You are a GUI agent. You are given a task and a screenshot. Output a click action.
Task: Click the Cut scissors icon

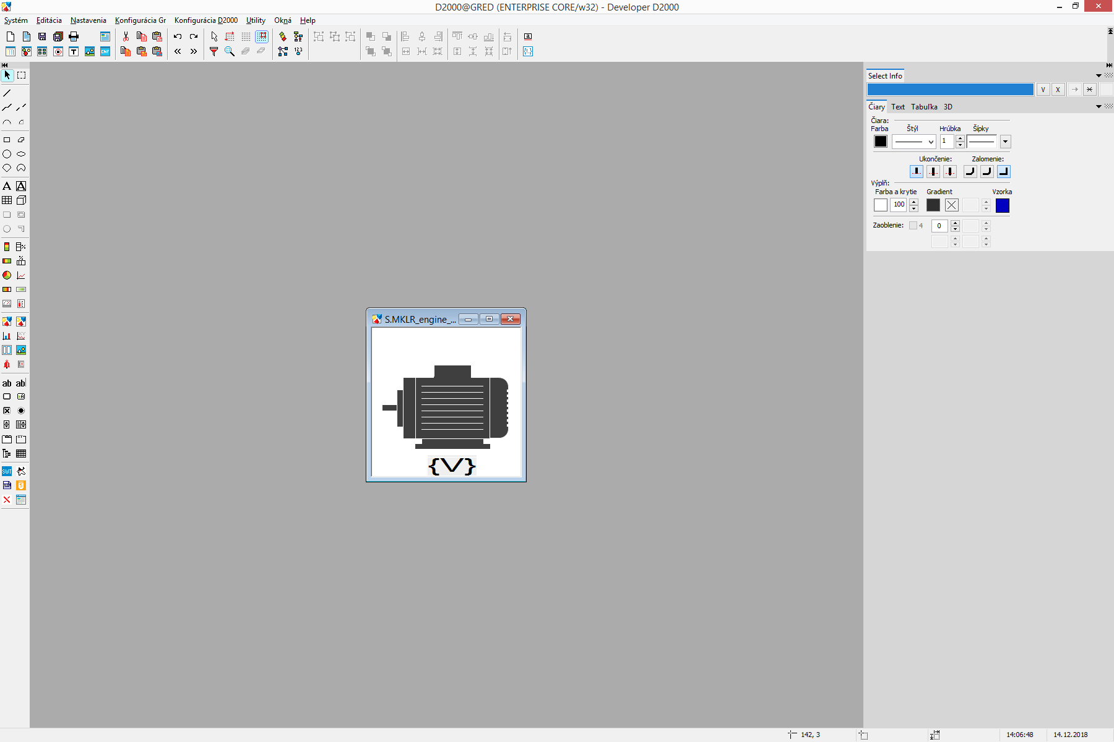pos(126,36)
